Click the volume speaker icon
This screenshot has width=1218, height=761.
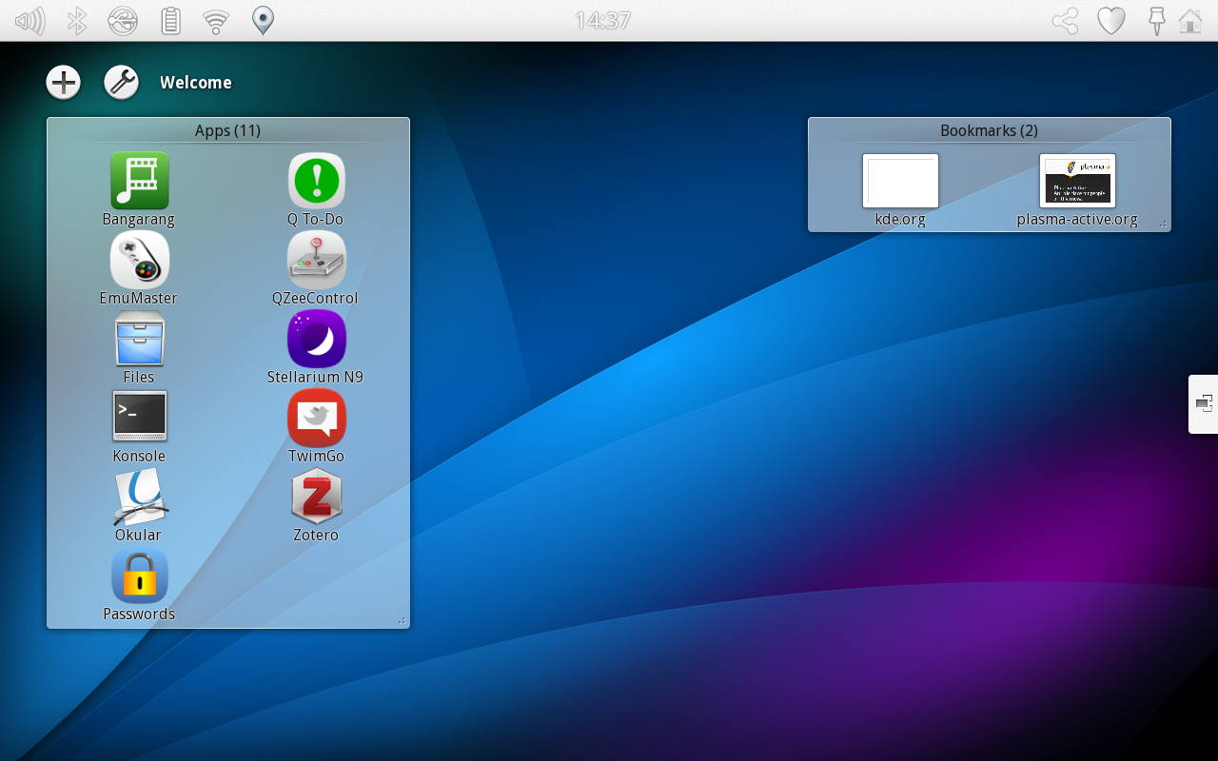(x=30, y=21)
